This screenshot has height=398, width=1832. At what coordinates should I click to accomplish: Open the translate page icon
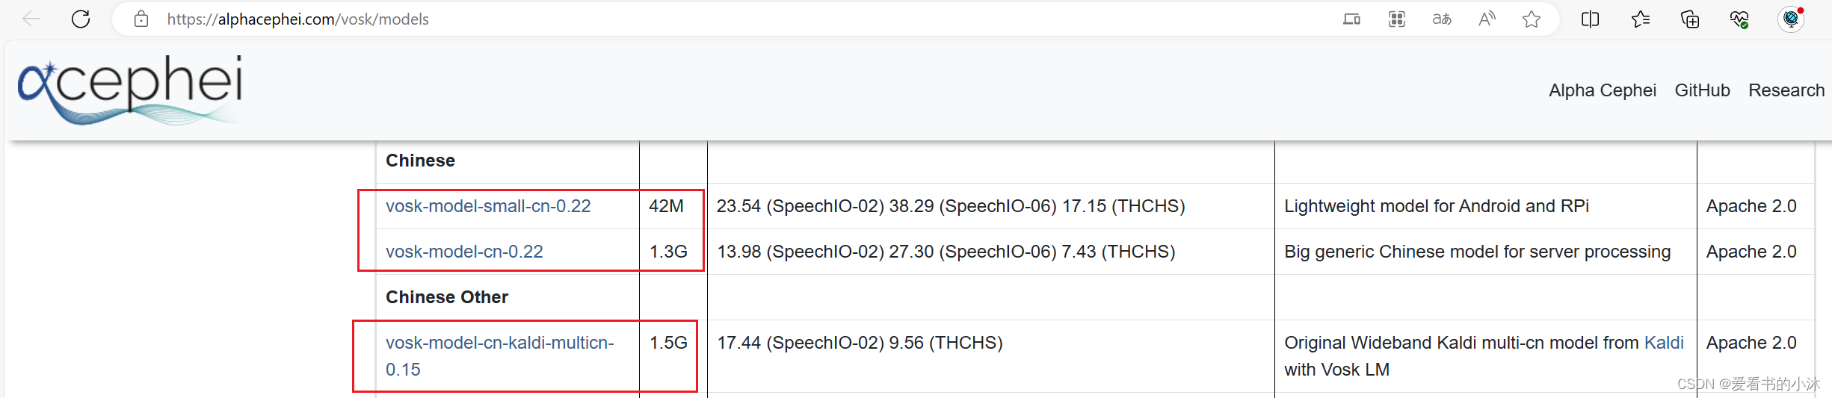point(1442,19)
